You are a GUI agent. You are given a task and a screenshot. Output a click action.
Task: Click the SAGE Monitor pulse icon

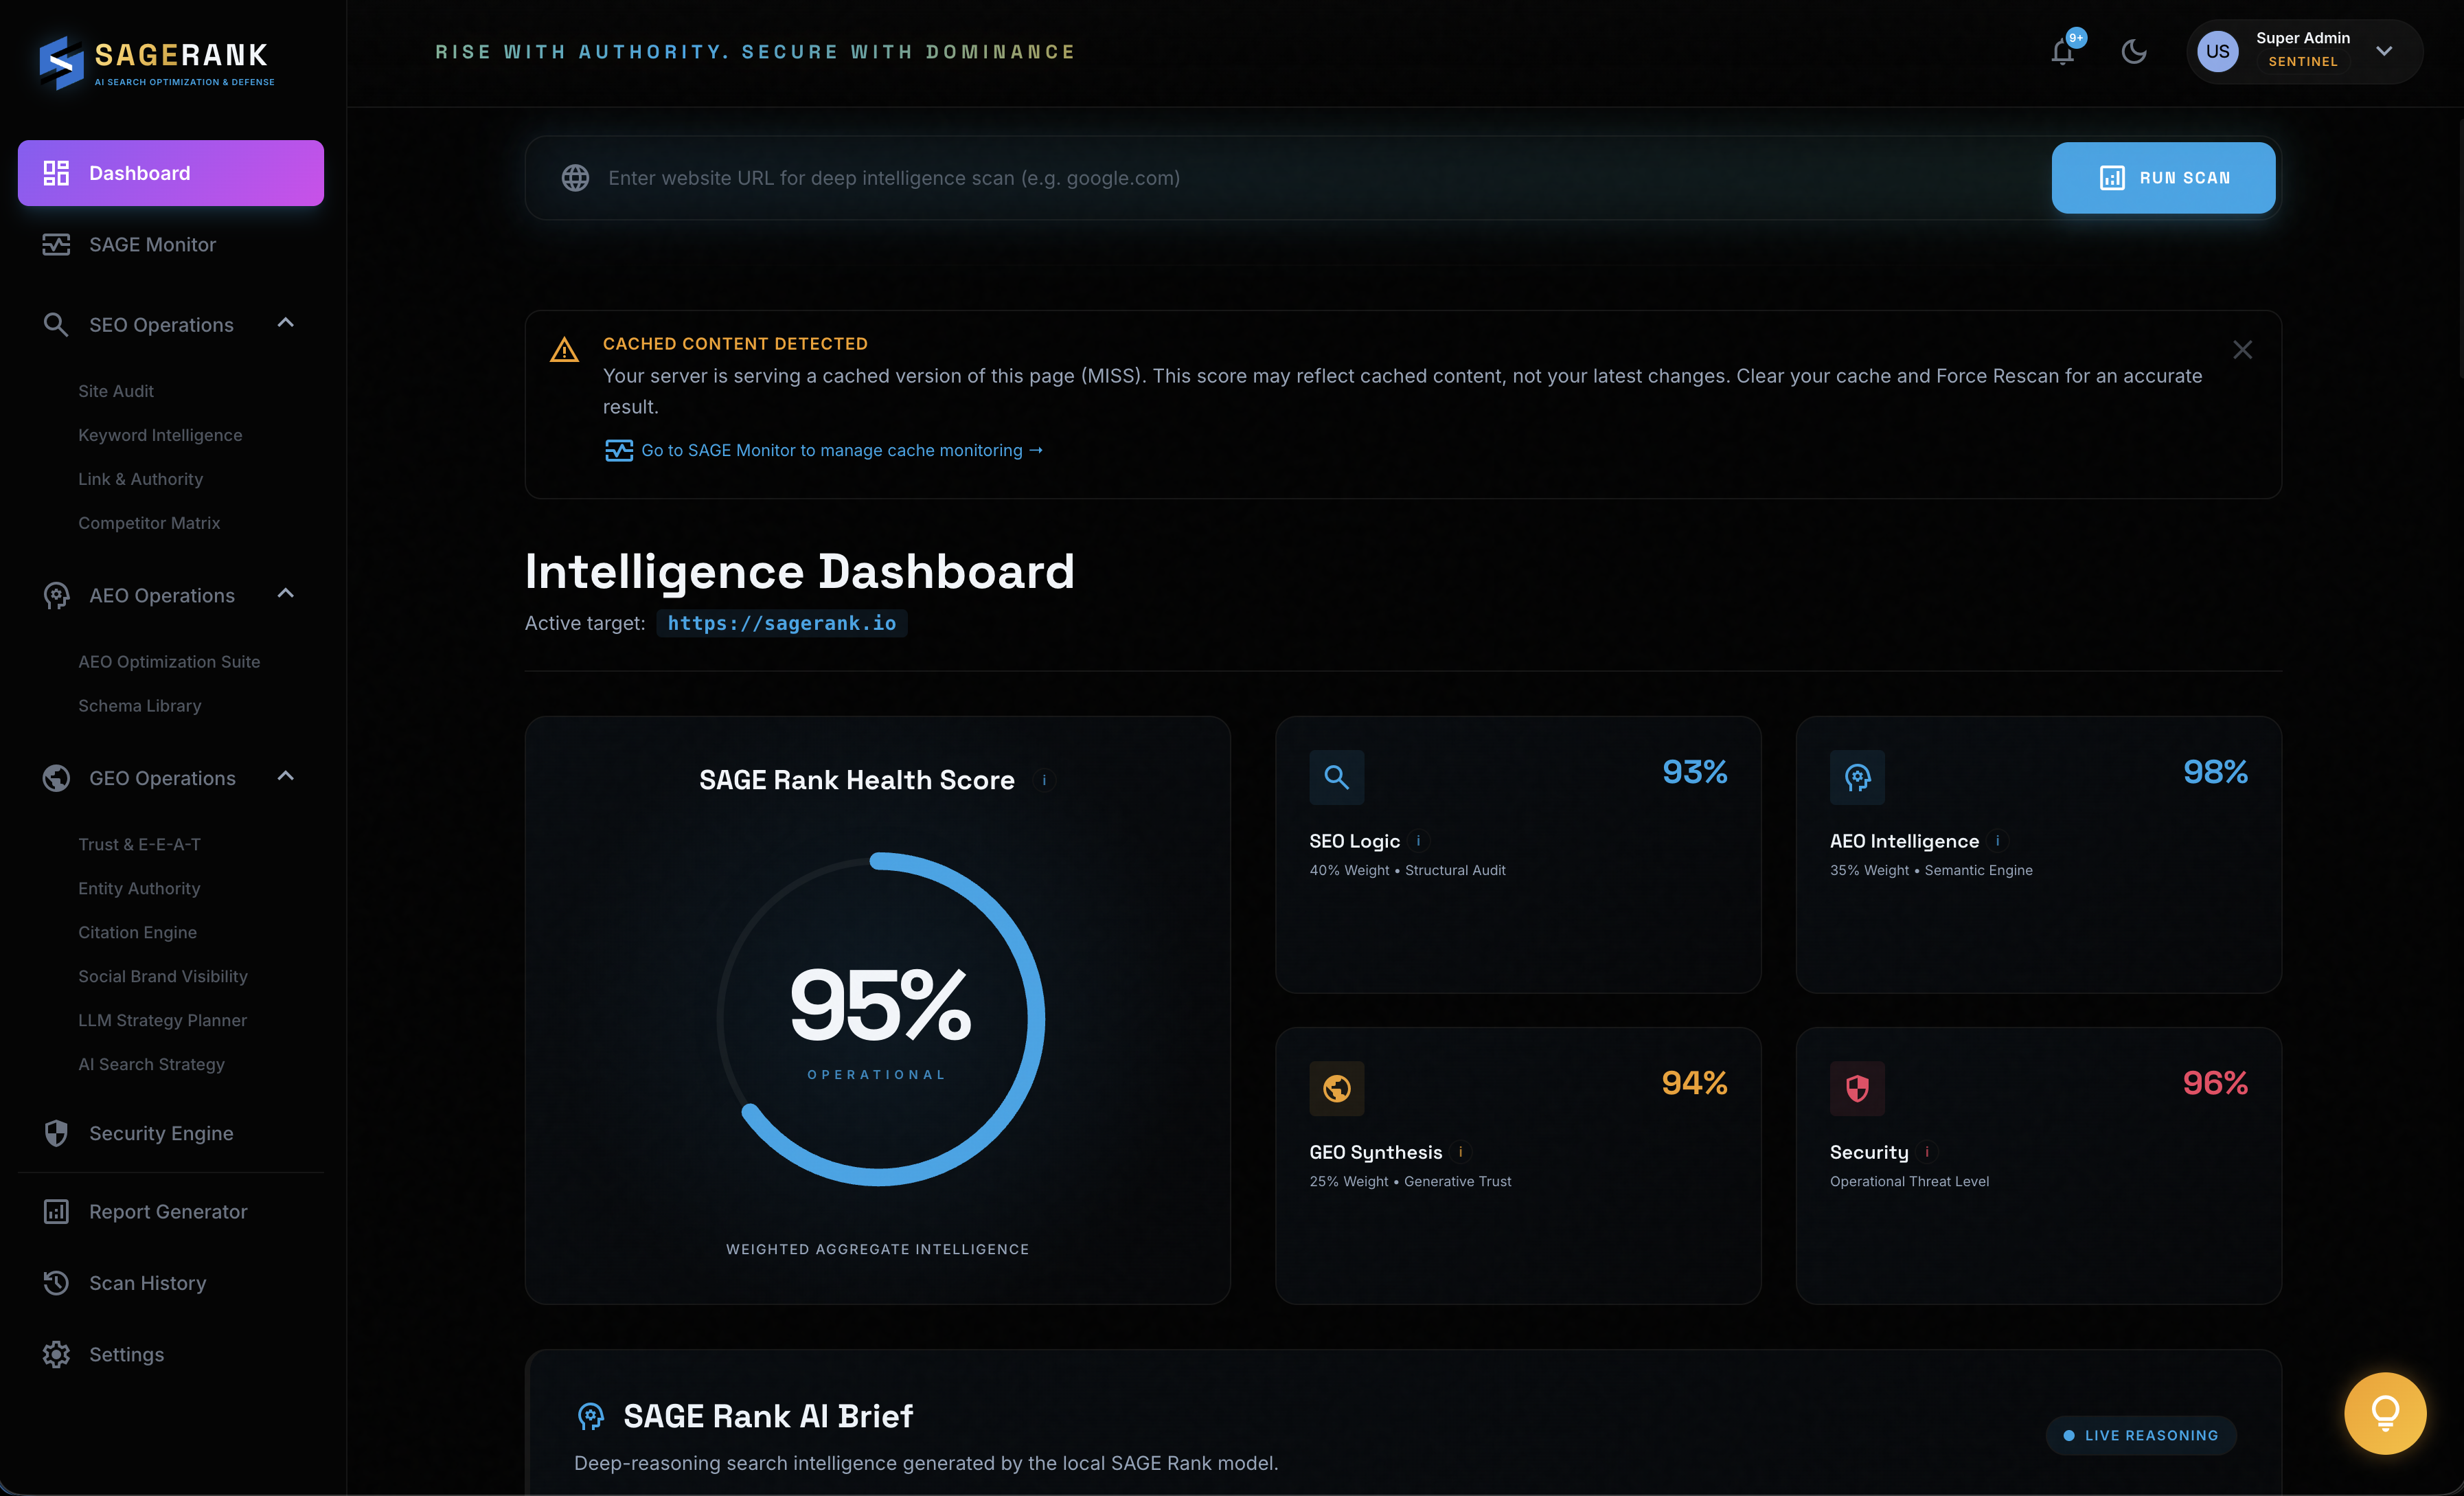56,244
